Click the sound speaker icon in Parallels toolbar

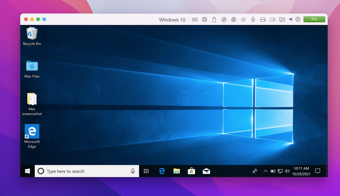point(243,20)
